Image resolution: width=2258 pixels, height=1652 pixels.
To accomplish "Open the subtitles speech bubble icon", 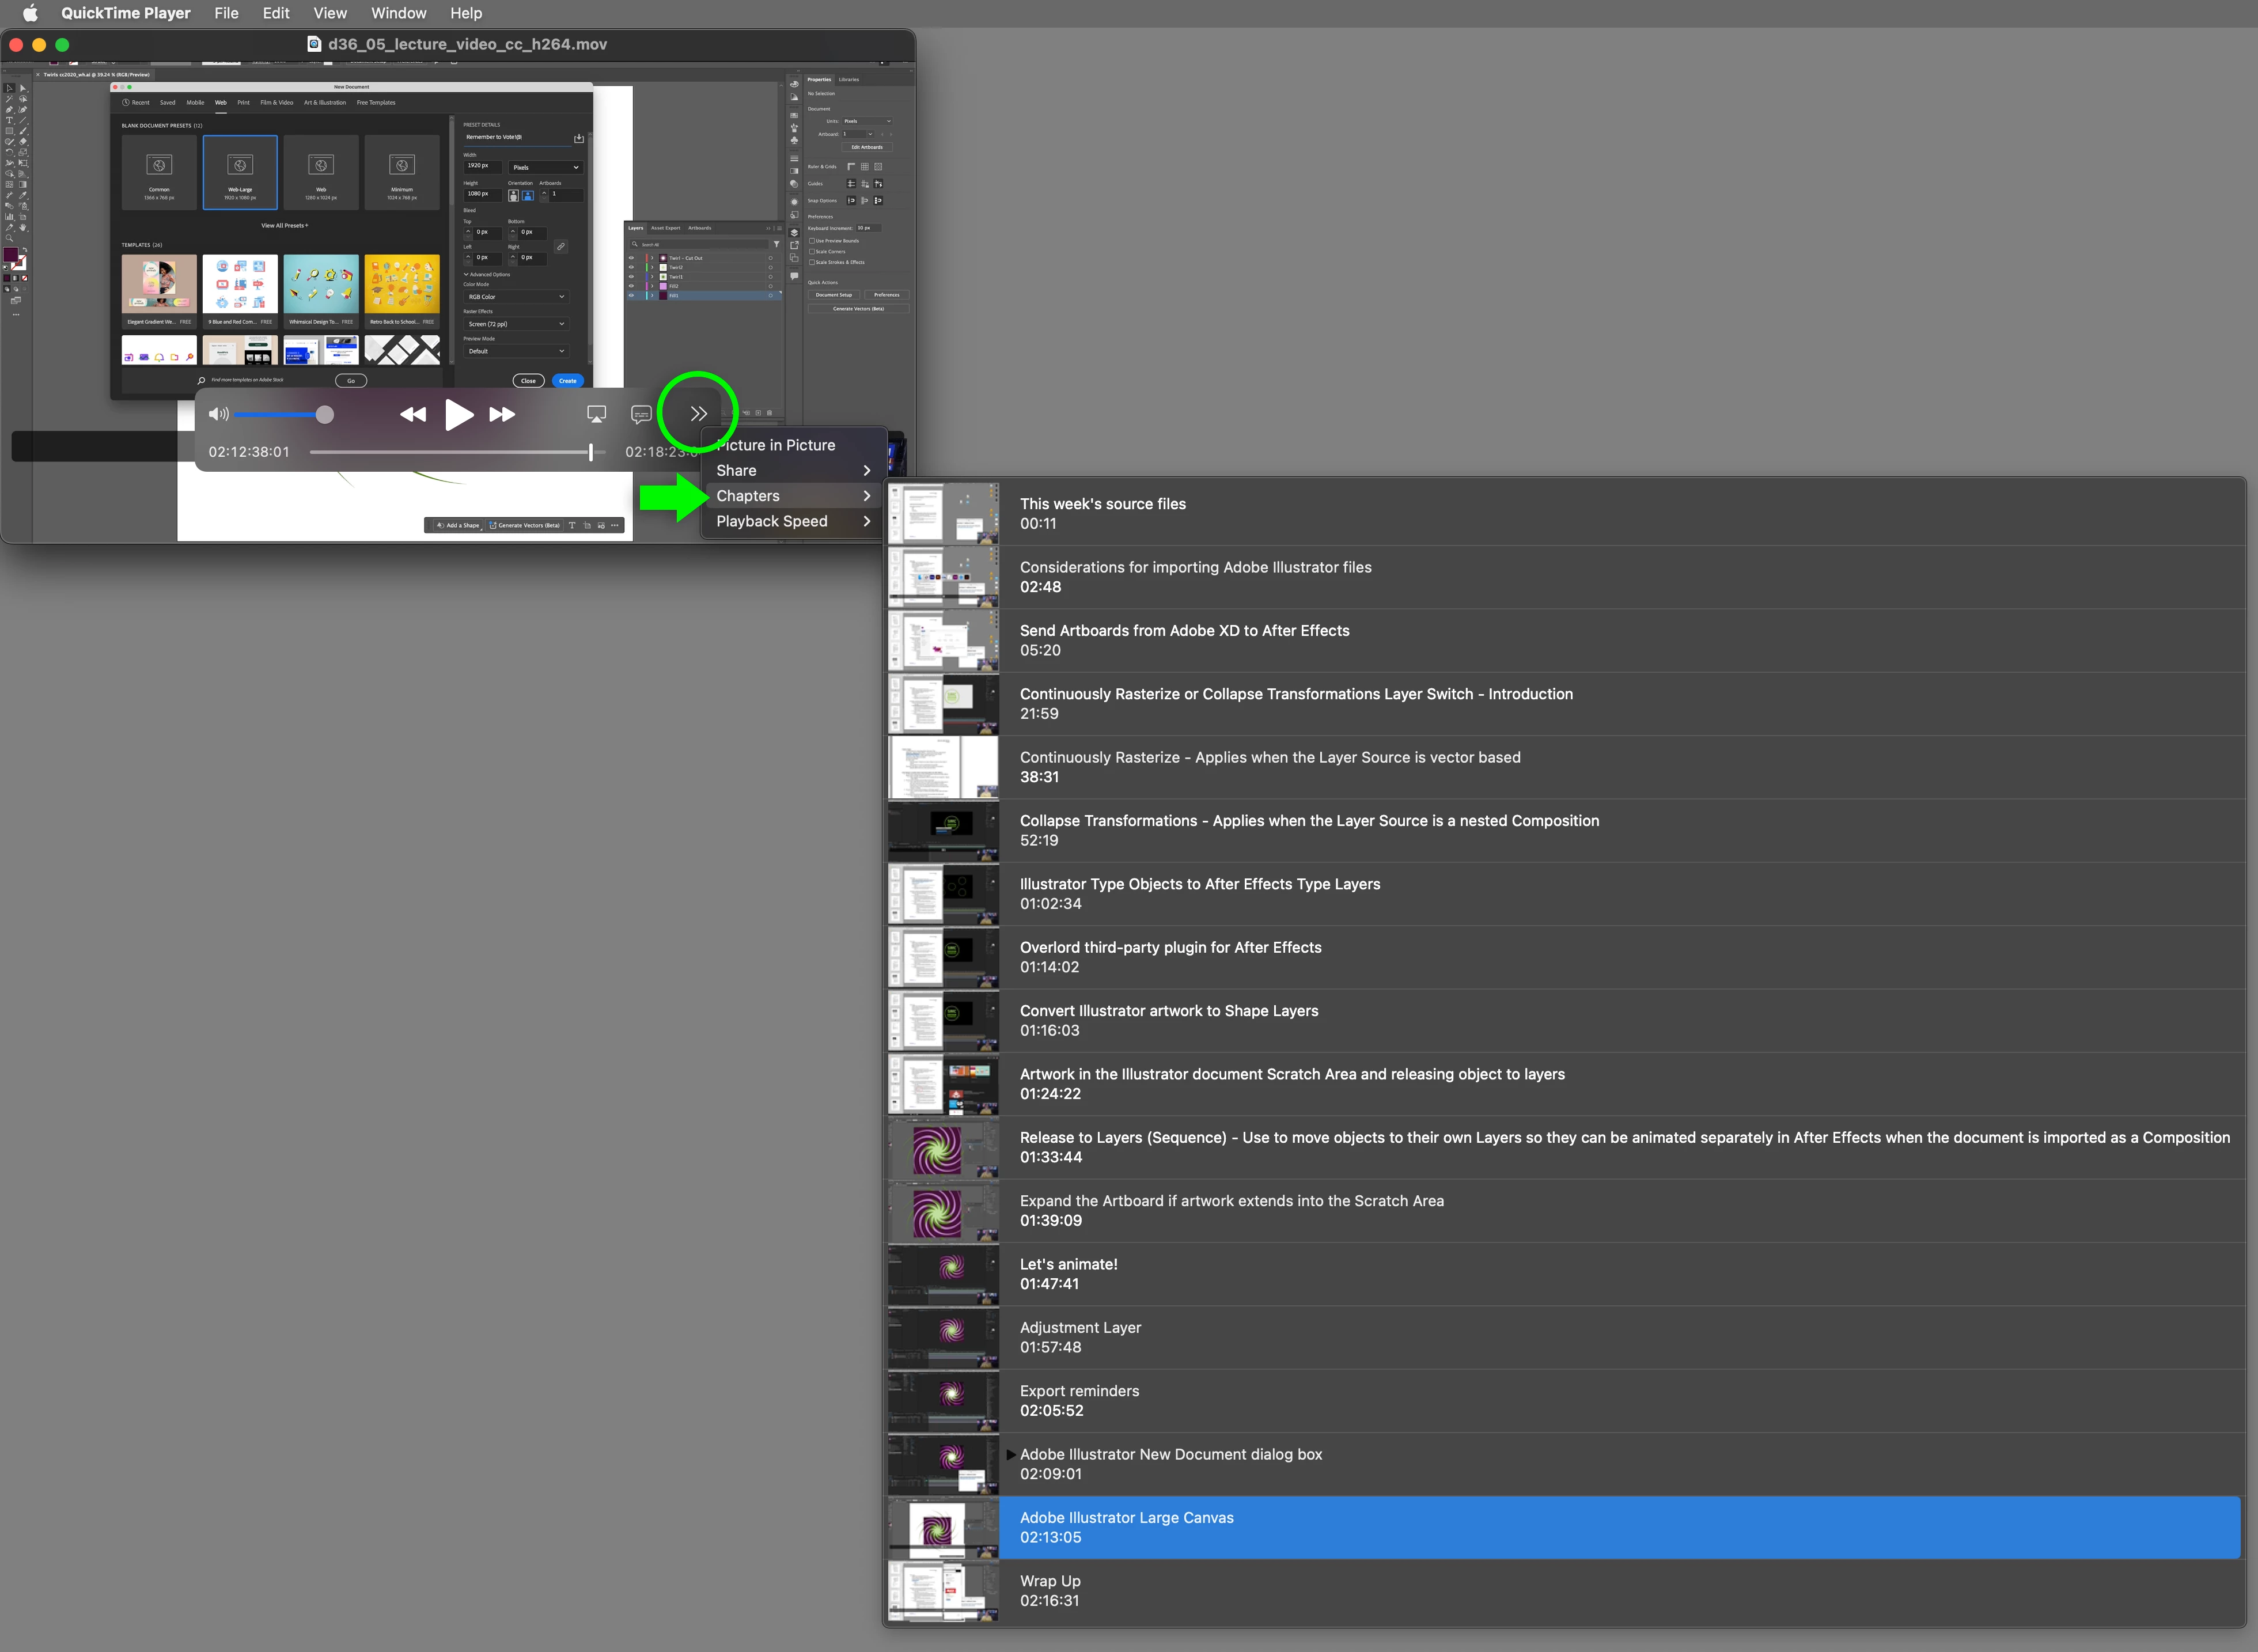I will pyautogui.click(x=641, y=414).
